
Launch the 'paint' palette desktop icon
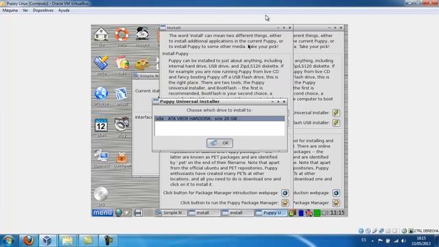pyautogui.click(x=142, y=64)
